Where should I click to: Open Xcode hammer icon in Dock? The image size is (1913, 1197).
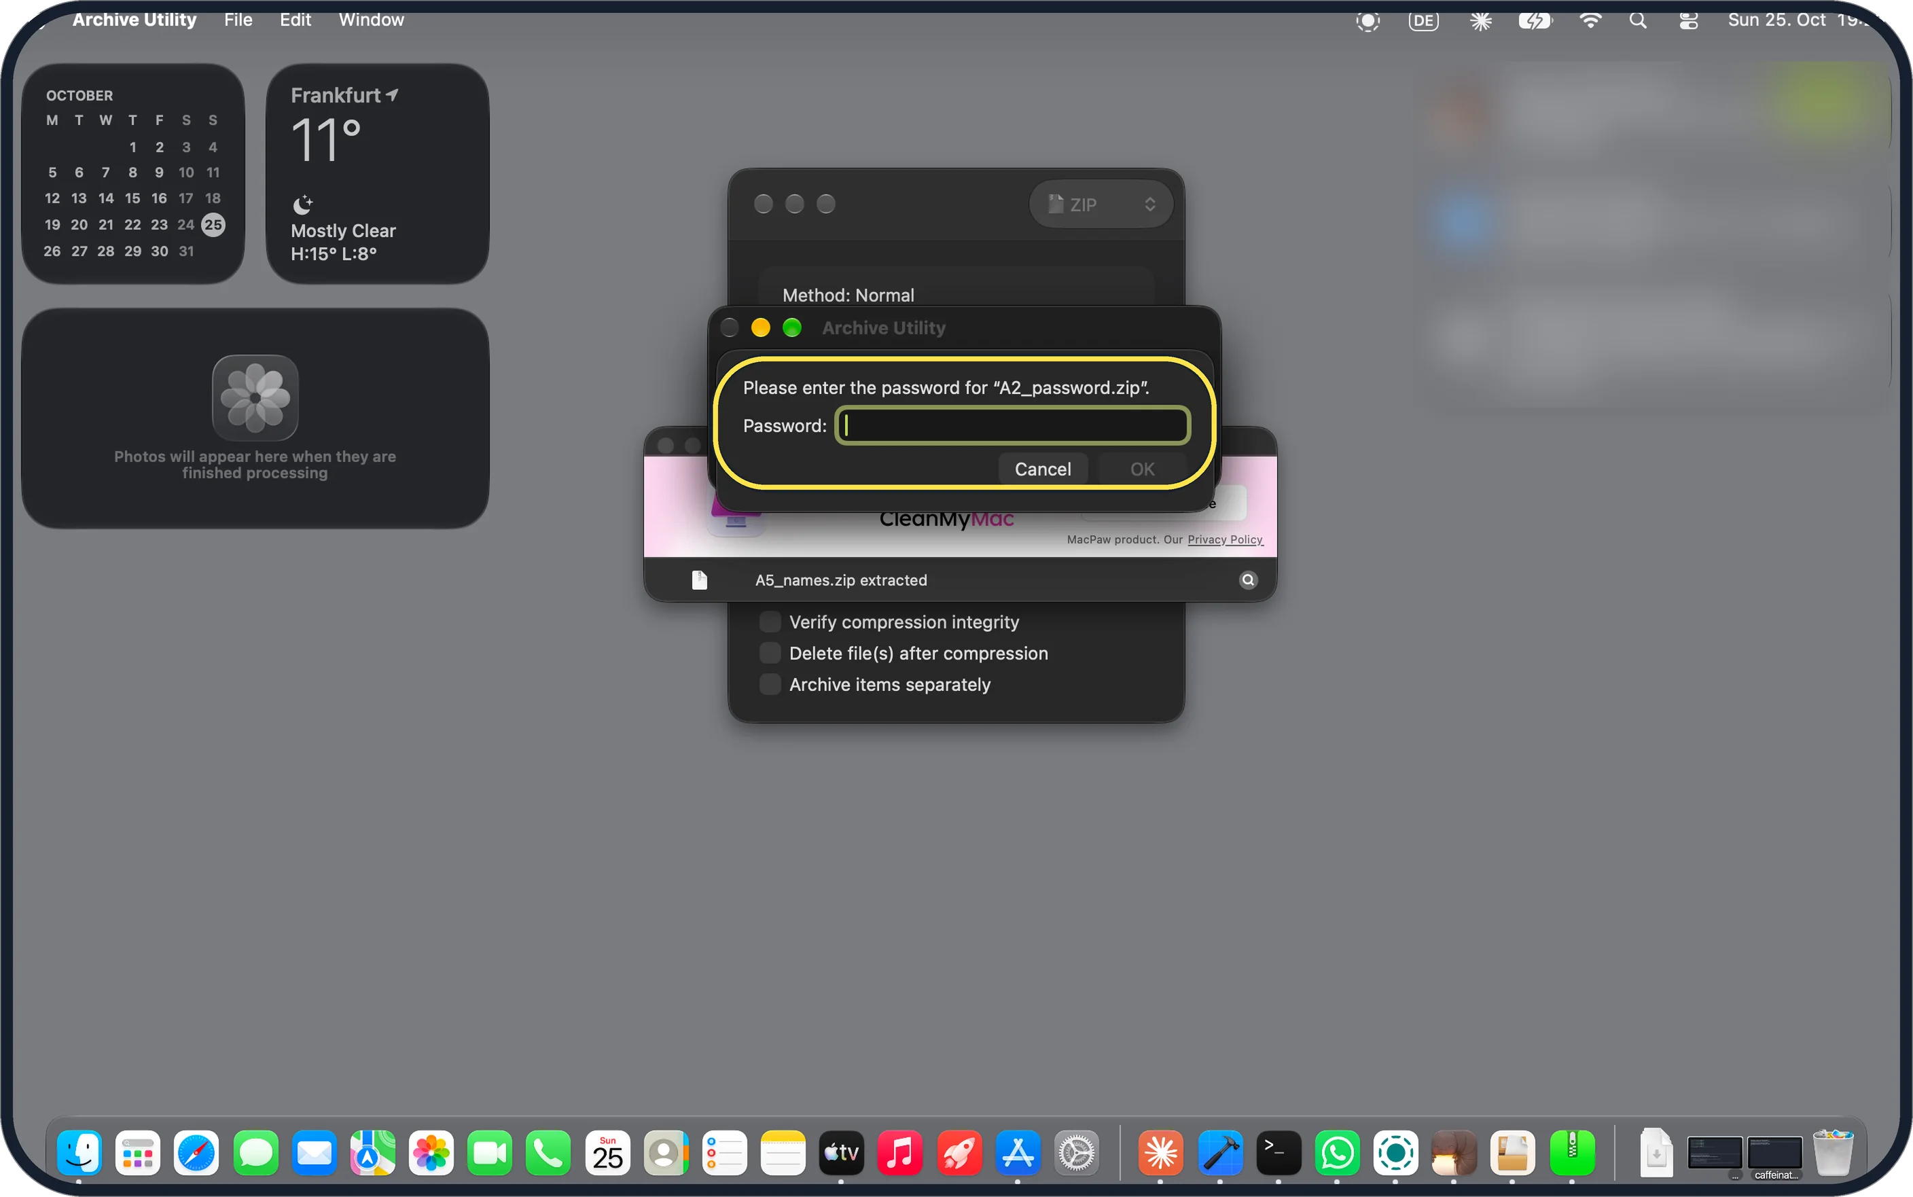point(1219,1152)
